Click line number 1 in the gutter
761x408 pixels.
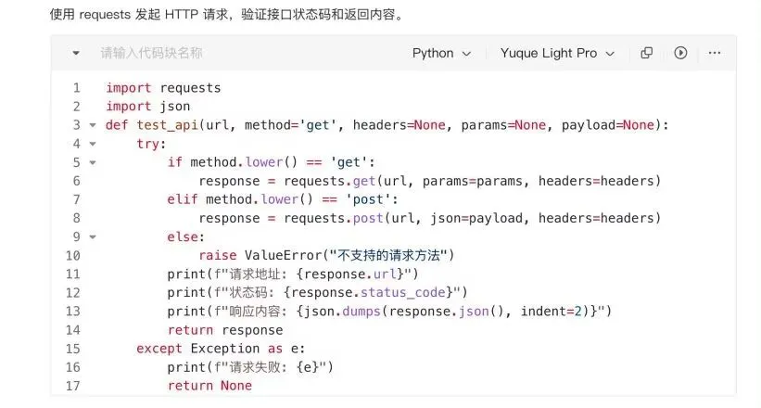point(75,88)
